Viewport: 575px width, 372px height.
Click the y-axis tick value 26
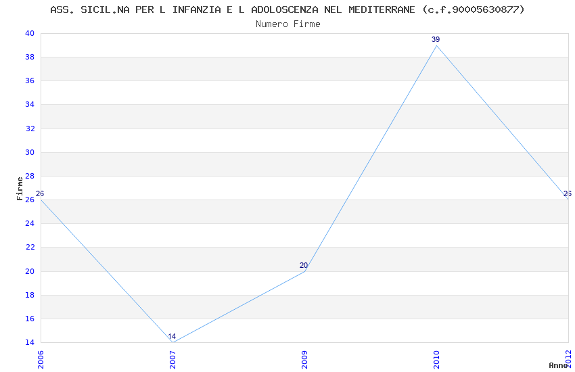[x=30, y=200]
